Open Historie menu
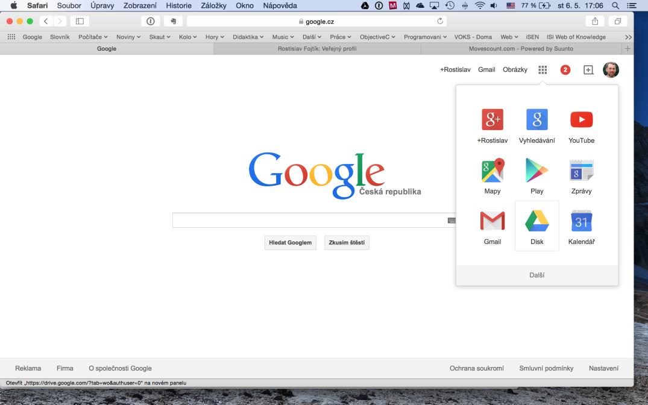This screenshot has height=405, width=648. [x=178, y=5]
